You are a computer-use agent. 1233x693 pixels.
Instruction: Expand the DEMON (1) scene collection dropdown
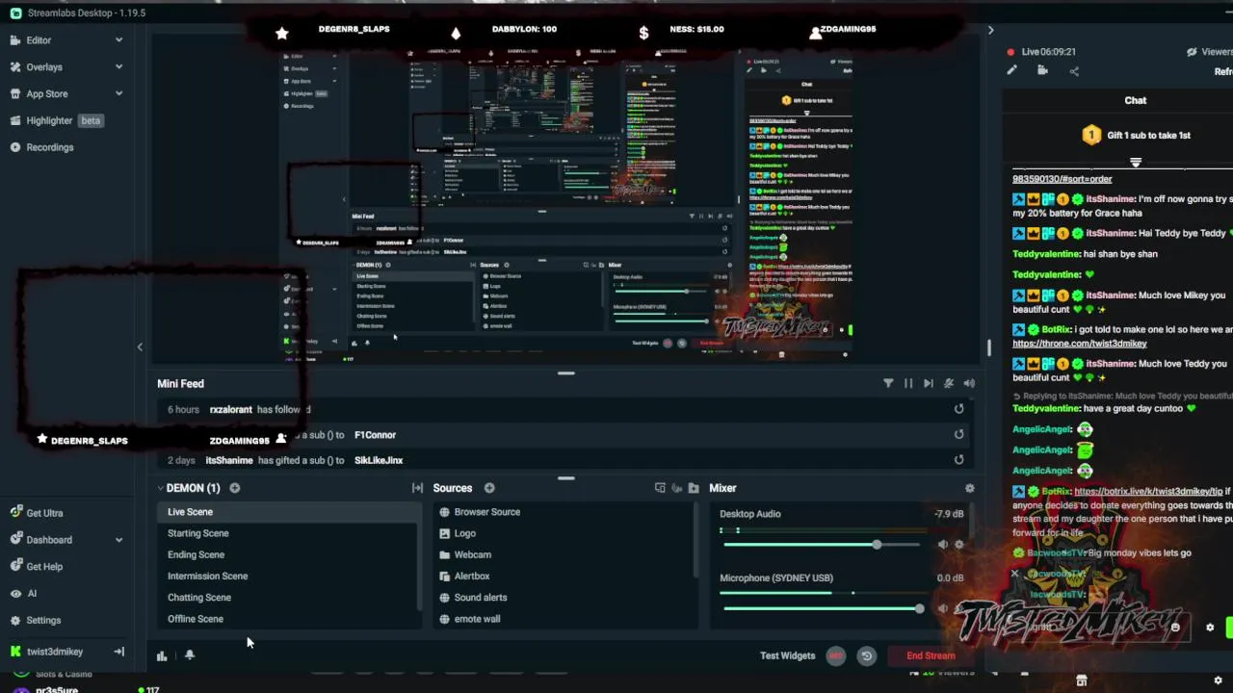tap(188, 488)
